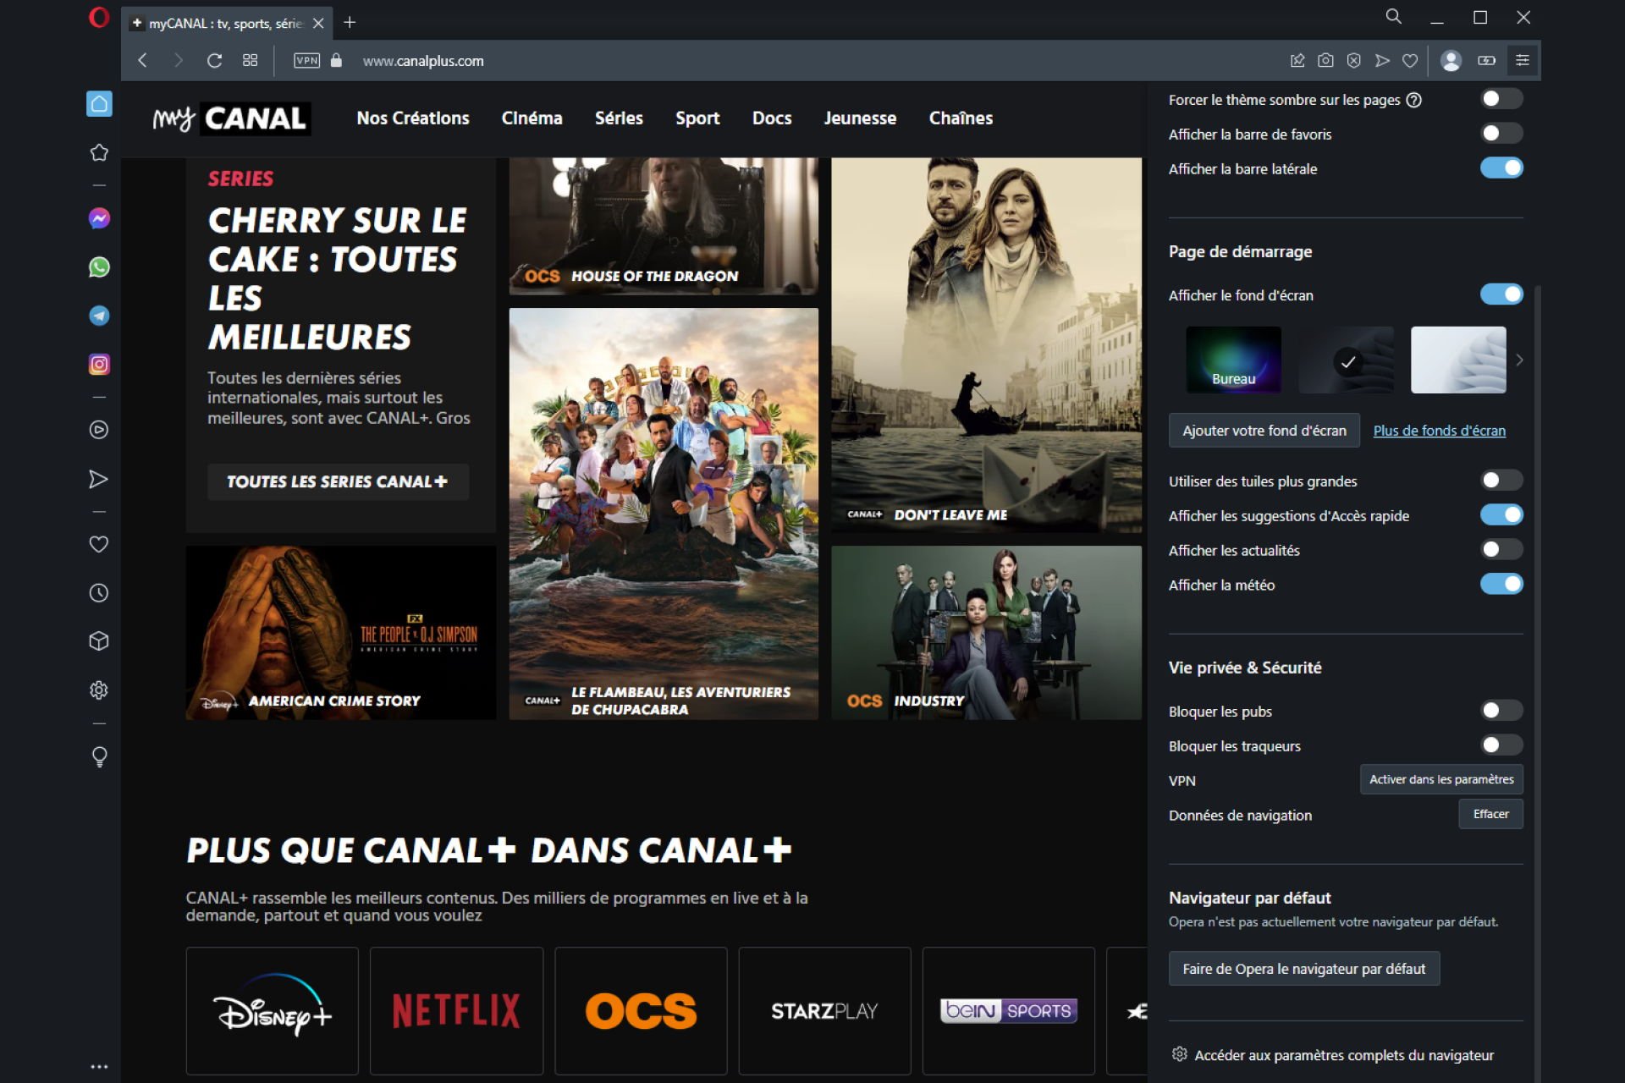Click Activer dans les paramètres for VPN
Image resolution: width=1625 pixels, height=1083 pixels.
pos(1441,779)
